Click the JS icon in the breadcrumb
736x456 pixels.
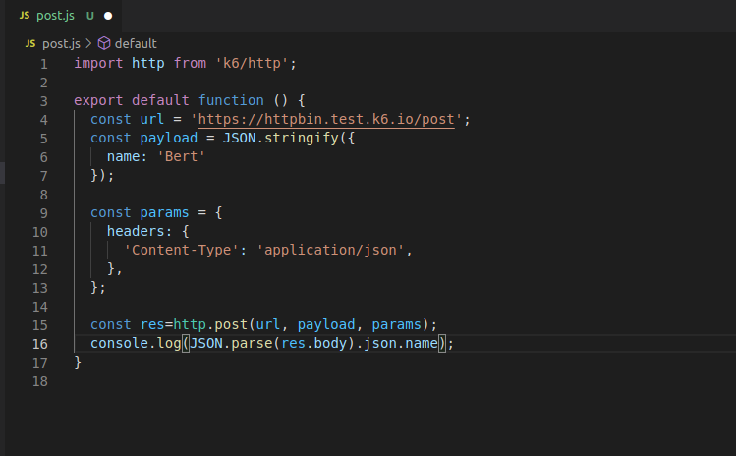click(x=30, y=43)
